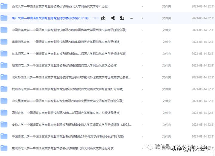Click the folder icon beside 中央民族大学 entry

pyautogui.click(x=4, y=101)
